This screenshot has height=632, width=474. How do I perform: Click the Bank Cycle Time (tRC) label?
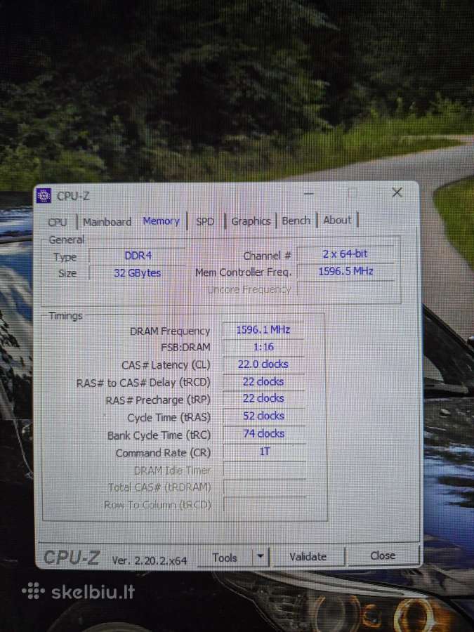click(159, 435)
